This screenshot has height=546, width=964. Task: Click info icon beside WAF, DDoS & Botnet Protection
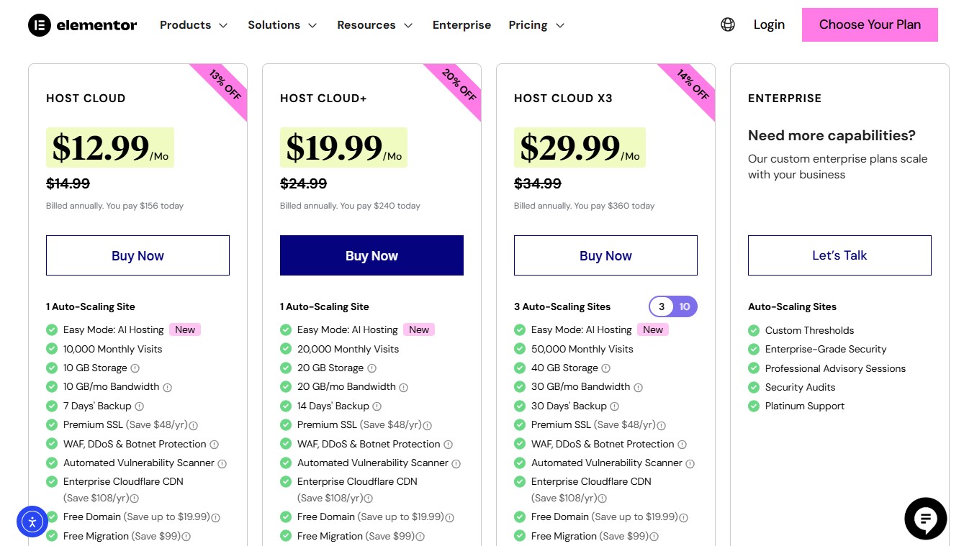coord(215,444)
